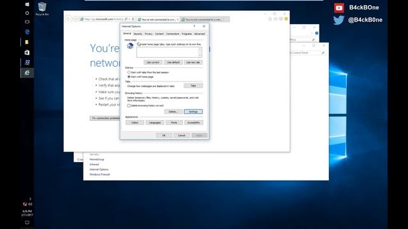The width and height of the screenshot is (408, 229).
Task: Expand the system tray hidden icons chevron
Action: click(x=30, y=199)
